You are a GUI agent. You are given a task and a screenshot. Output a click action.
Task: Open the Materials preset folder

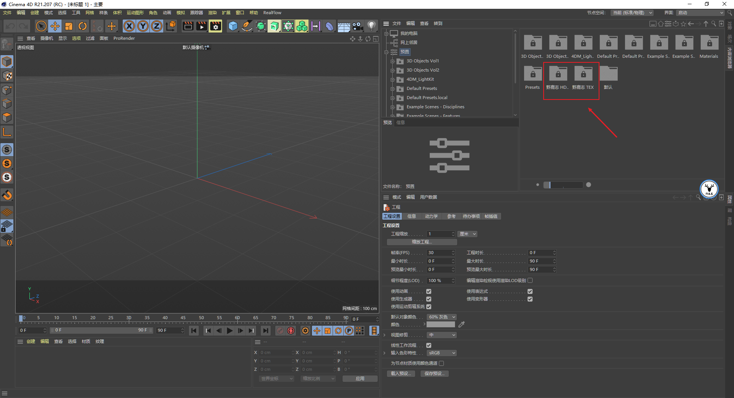pyautogui.click(x=709, y=46)
